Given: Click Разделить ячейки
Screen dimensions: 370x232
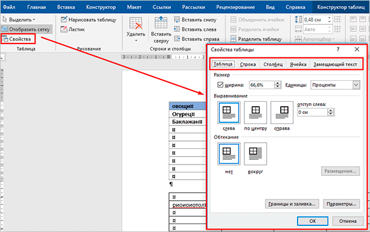Looking at the screenshot, I should tap(255, 29).
